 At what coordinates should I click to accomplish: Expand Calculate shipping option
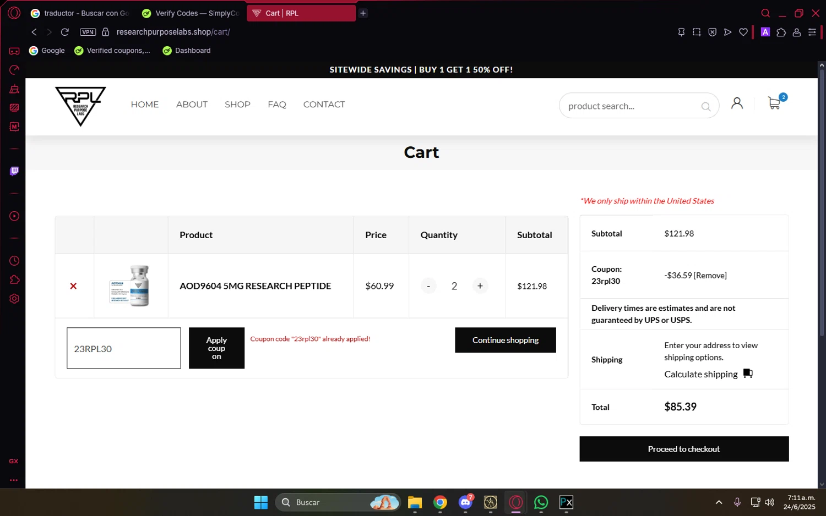tap(701, 374)
